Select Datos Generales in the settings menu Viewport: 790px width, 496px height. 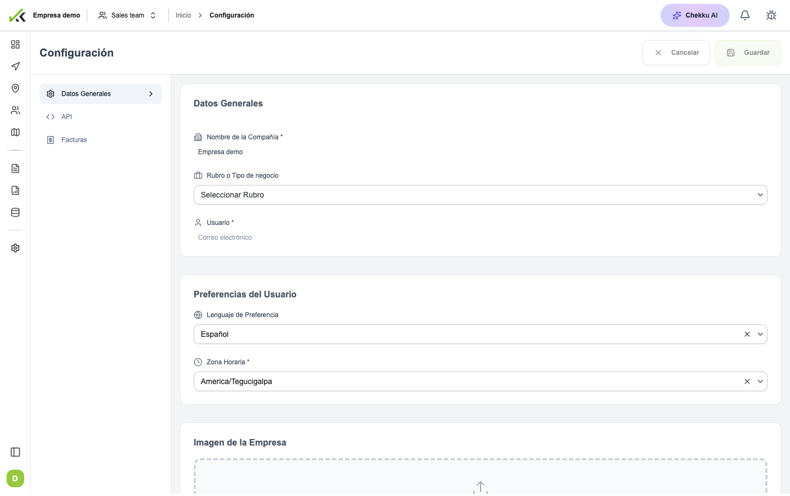[100, 94]
